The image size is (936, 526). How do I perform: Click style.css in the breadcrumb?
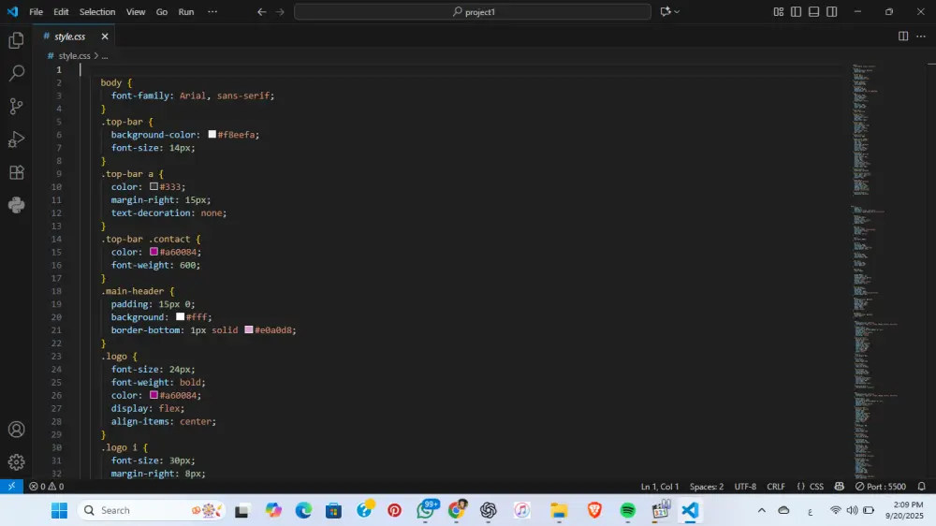pyautogui.click(x=74, y=55)
